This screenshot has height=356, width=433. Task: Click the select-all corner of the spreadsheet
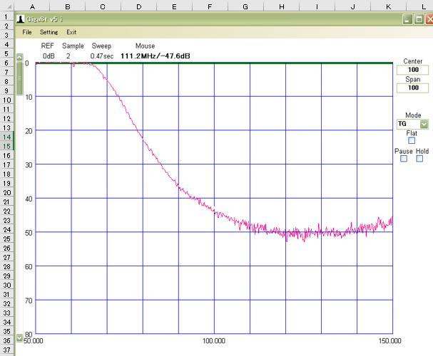coord(6,6)
